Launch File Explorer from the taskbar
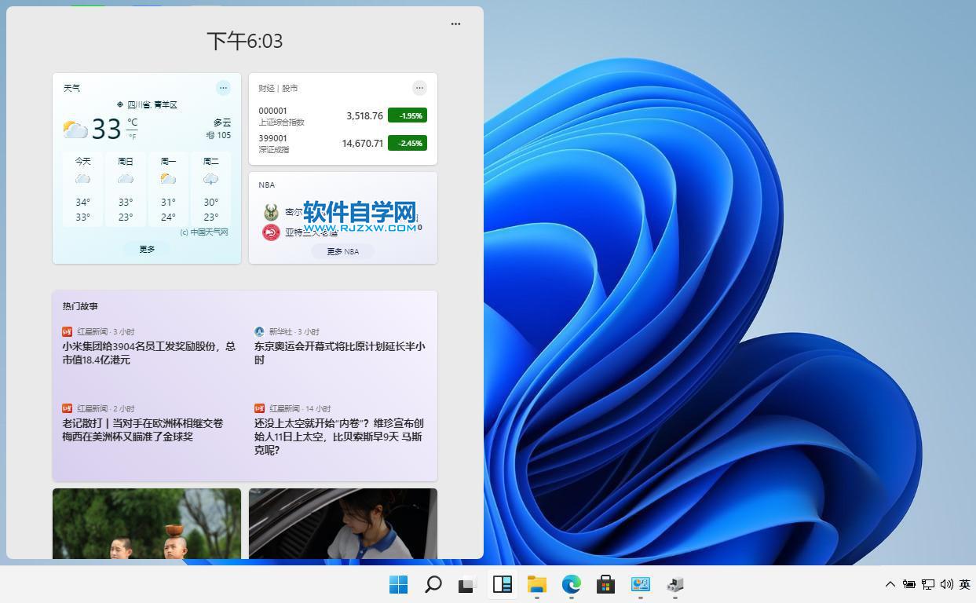This screenshot has width=976, height=603. [537, 584]
